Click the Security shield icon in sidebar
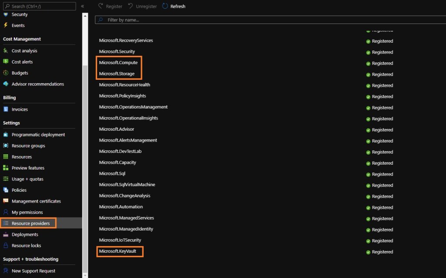The height and width of the screenshot is (278, 446). 6,14
